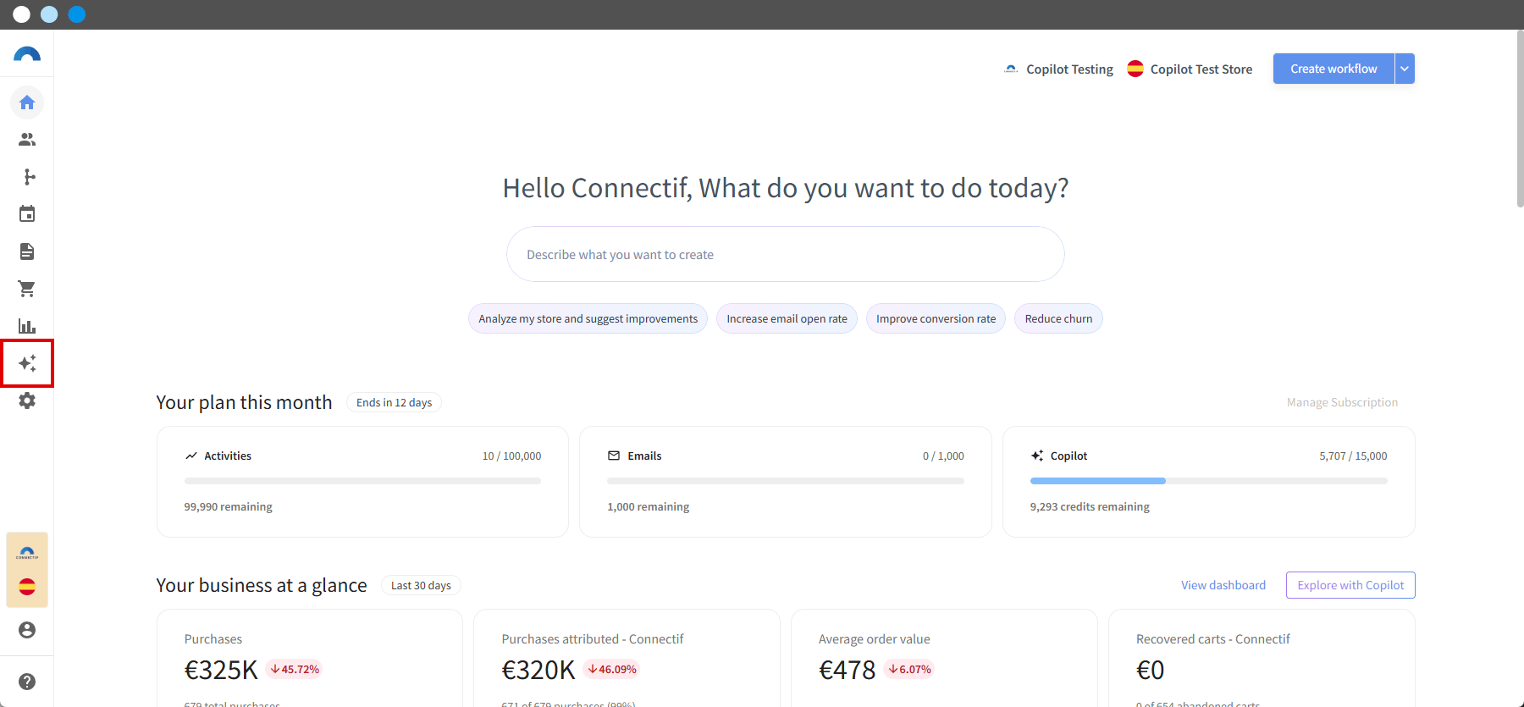
Task: Select Copilot Test Store
Action: pyautogui.click(x=1190, y=69)
